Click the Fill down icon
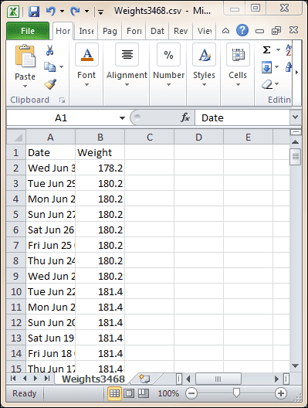308x408 pixels. [266, 67]
